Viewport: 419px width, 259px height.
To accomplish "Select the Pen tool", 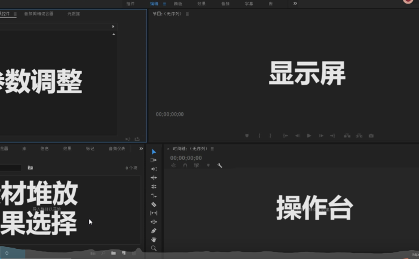I will (x=154, y=231).
